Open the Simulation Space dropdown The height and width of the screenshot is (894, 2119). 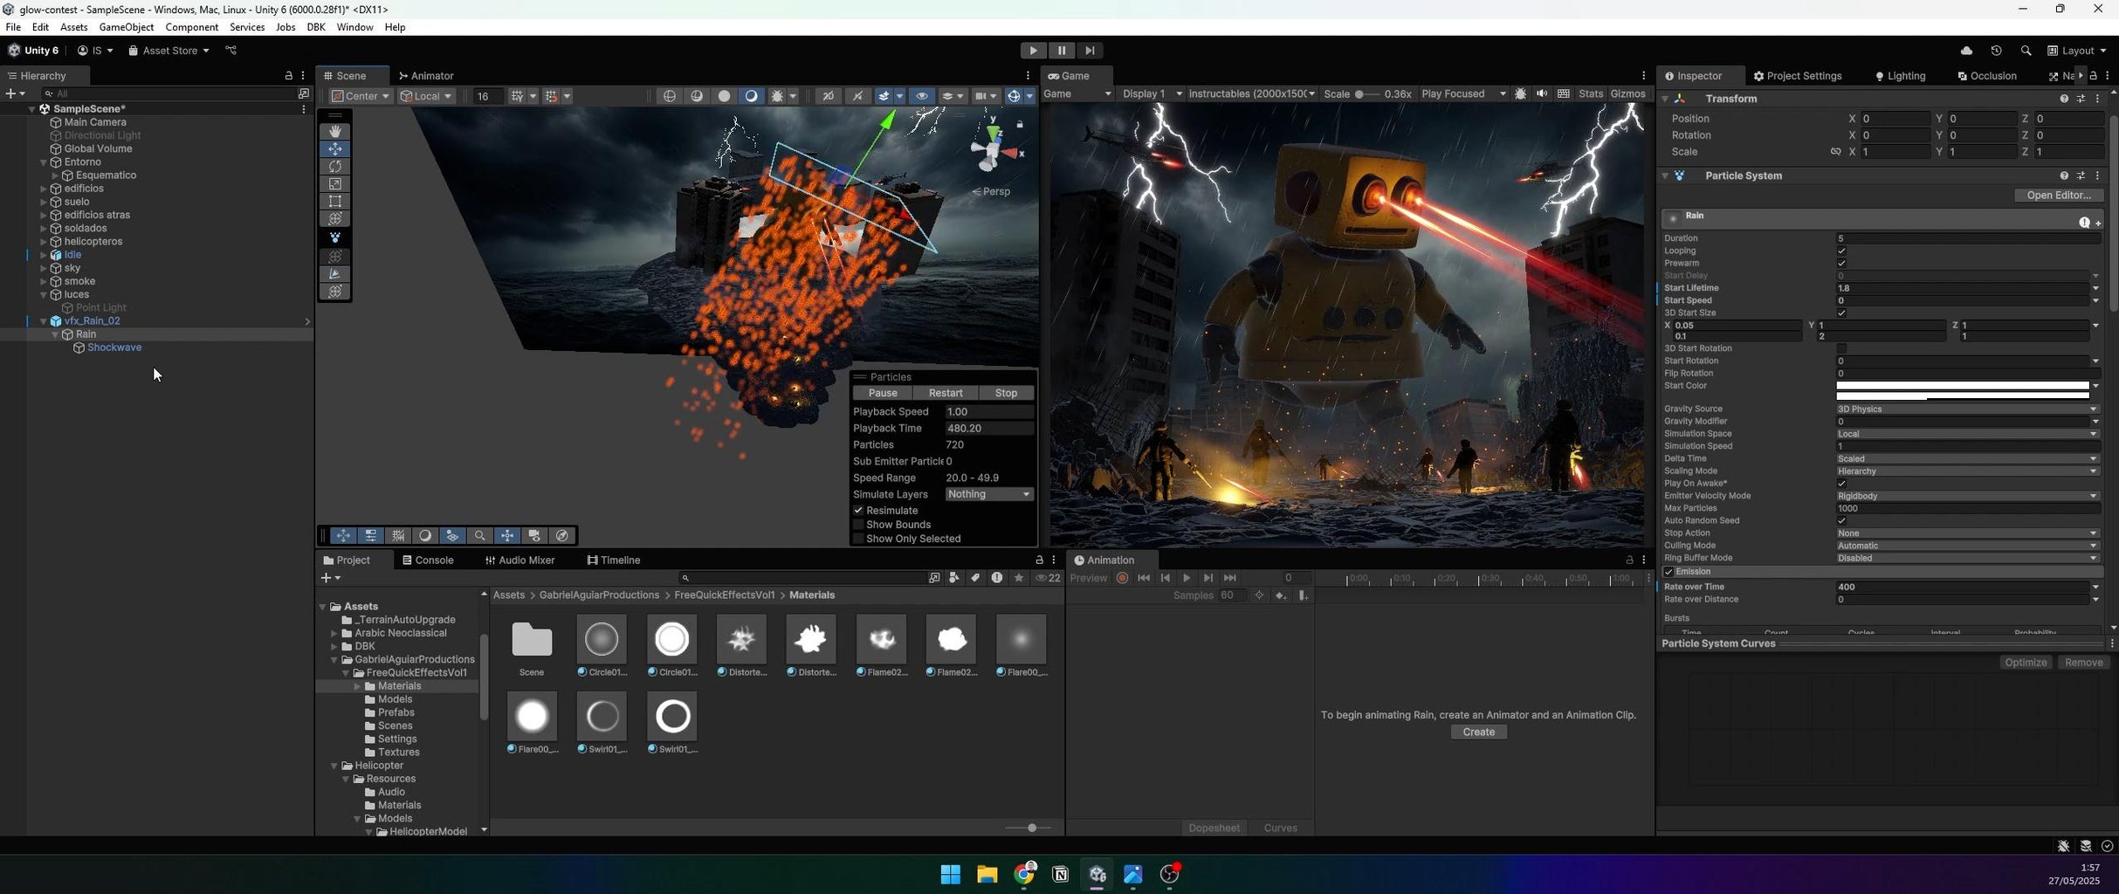[x=1967, y=434]
